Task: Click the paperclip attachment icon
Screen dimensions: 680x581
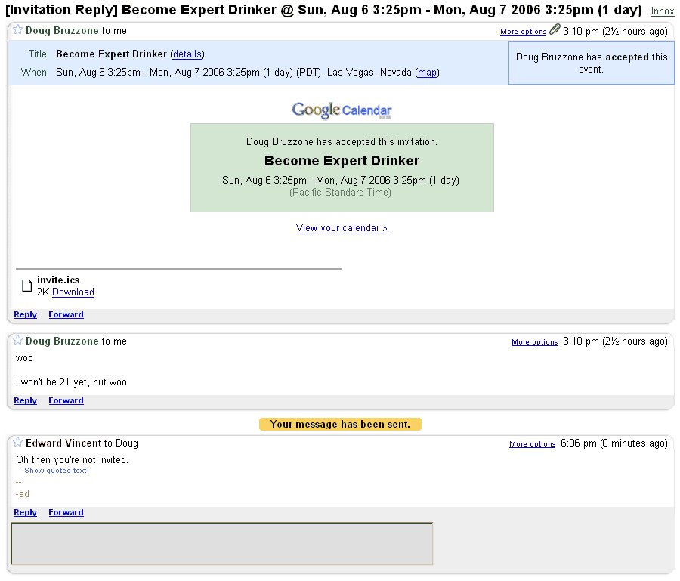Action: coord(555,29)
